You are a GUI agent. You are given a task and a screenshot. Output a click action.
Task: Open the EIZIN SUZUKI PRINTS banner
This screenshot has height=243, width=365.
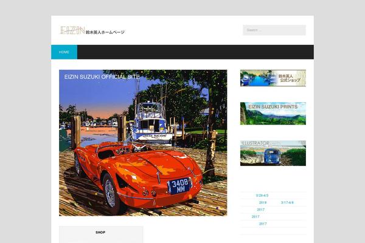pyautogui.click(x=273, y=114)
